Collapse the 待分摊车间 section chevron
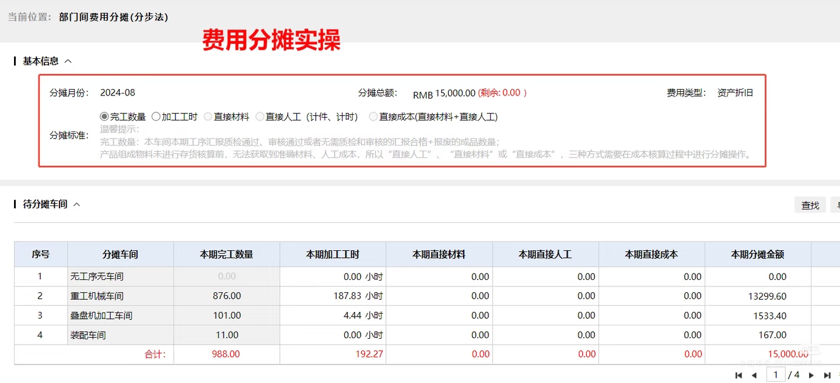 [76, 204]
